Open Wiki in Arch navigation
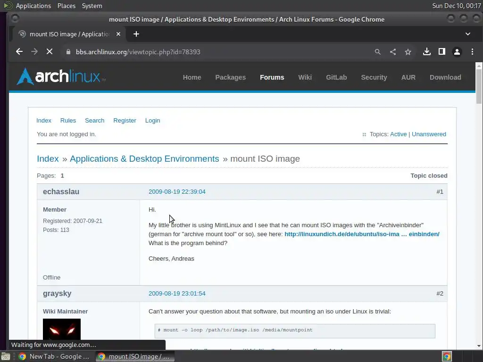This screenshot has width=483, height=362. pyautogui.click(x=305, y=77)
